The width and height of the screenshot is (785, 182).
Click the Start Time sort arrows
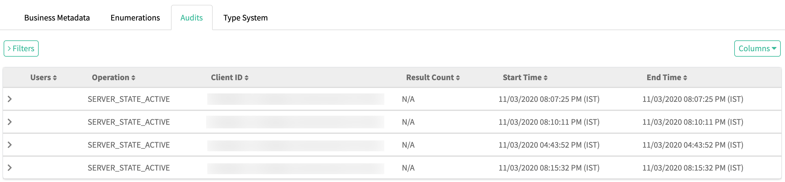(545, 78)
